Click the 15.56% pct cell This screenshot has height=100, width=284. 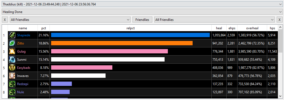pyautogui.click(x=44, y=51)
